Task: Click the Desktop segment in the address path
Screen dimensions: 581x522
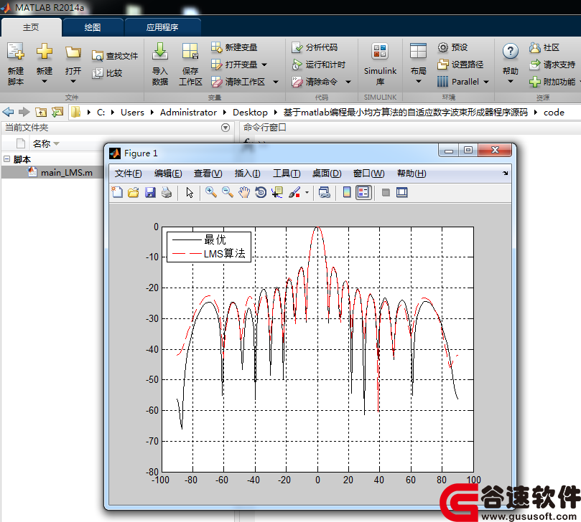Action: tap(250, 112)
